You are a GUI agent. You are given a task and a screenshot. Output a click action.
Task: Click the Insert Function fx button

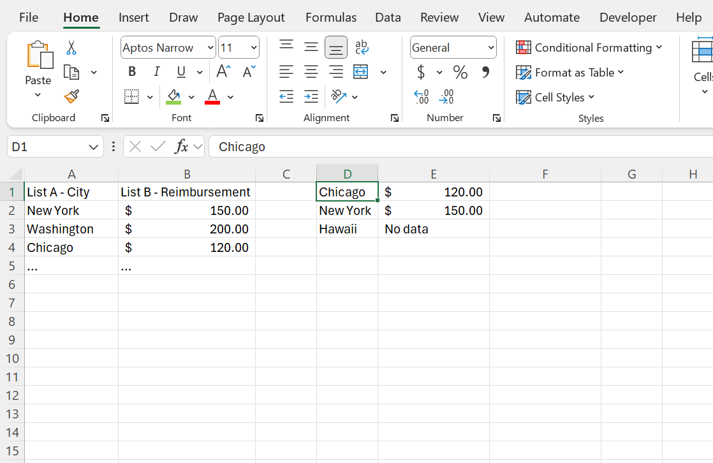click(181, 147)
